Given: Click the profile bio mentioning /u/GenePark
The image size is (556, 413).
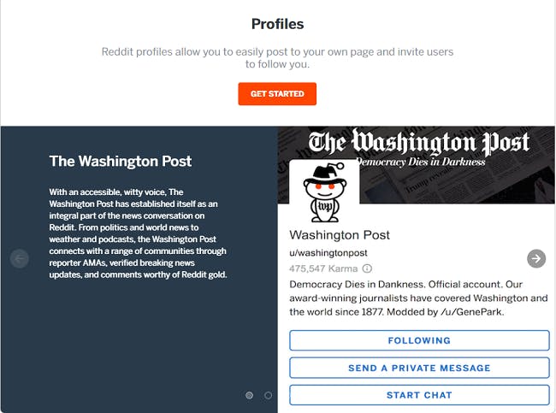Looking at the screenshot, I should [x=418, y=298].
